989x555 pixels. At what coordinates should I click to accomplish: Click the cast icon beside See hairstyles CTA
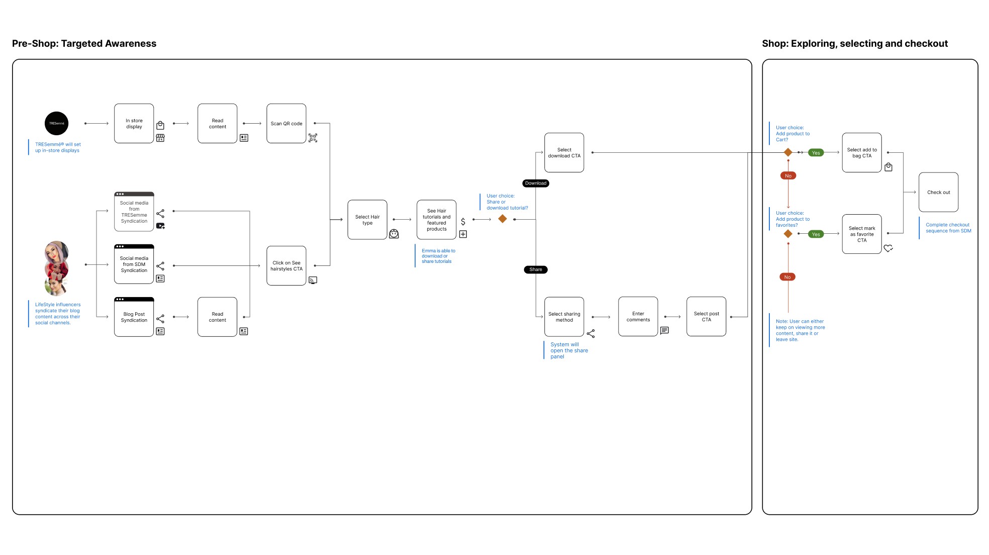point(313,281)
